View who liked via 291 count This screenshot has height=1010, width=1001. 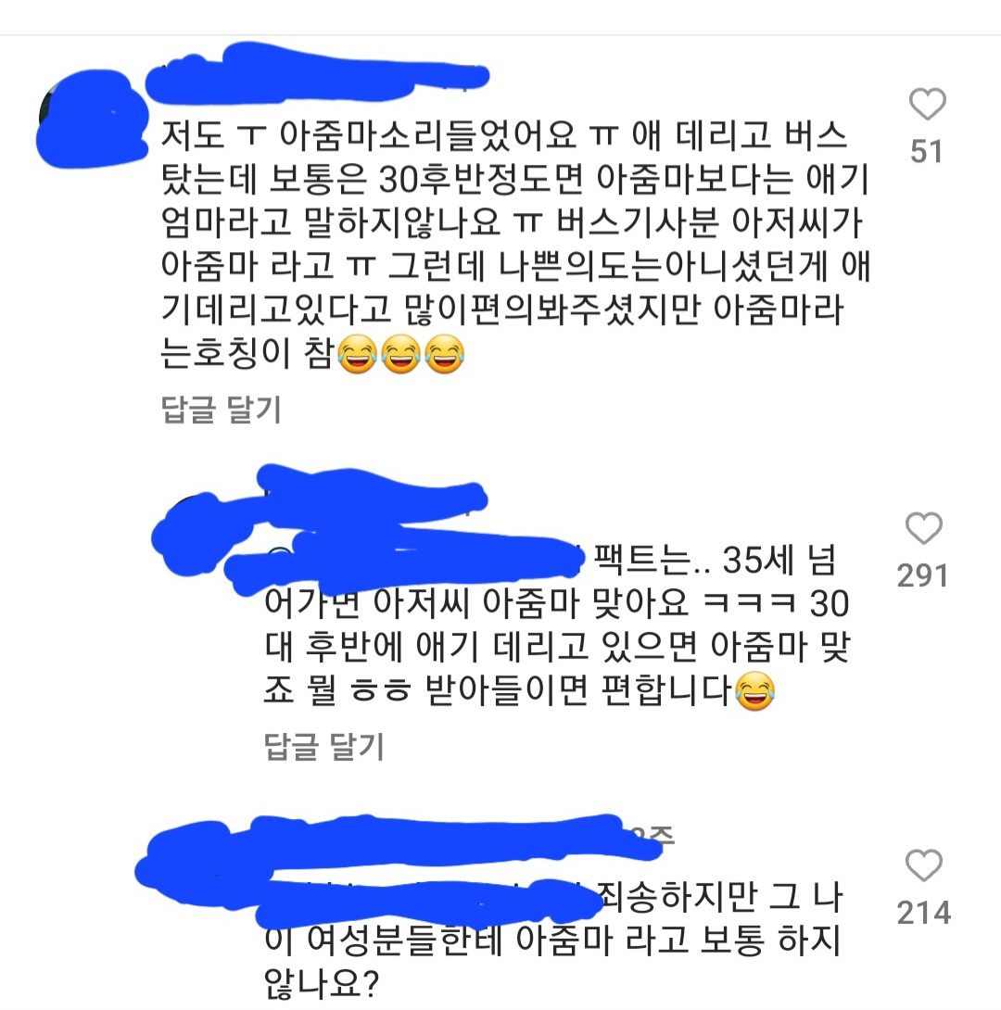point(922,575)
